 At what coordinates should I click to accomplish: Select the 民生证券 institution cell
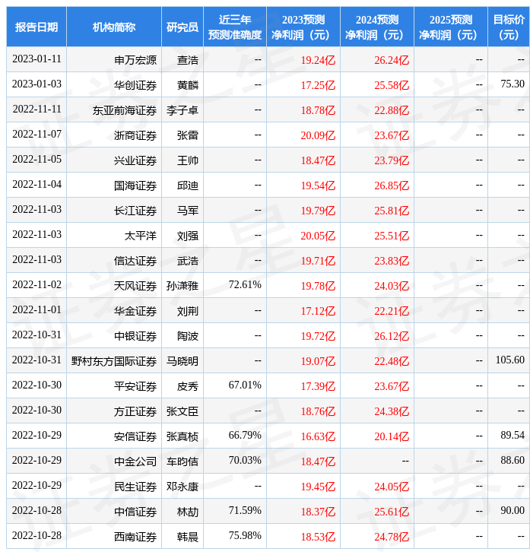tap(114, 487)
